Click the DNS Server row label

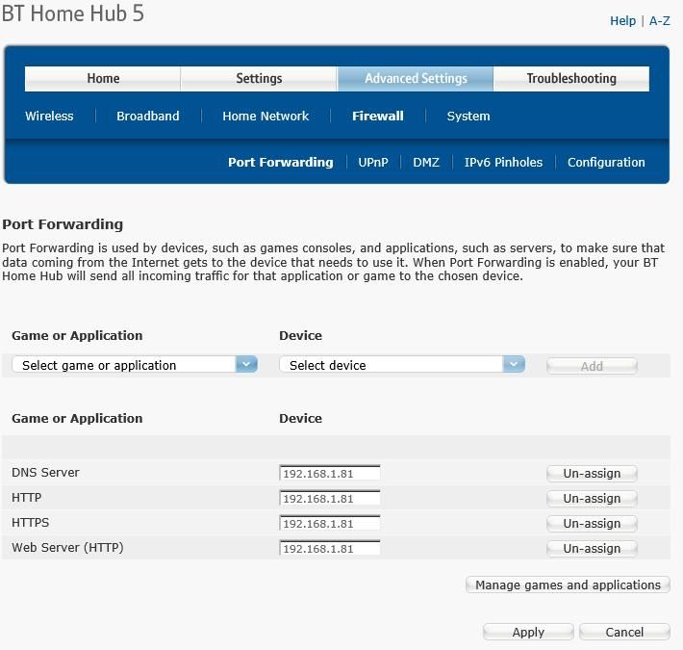tap(45, 473)
